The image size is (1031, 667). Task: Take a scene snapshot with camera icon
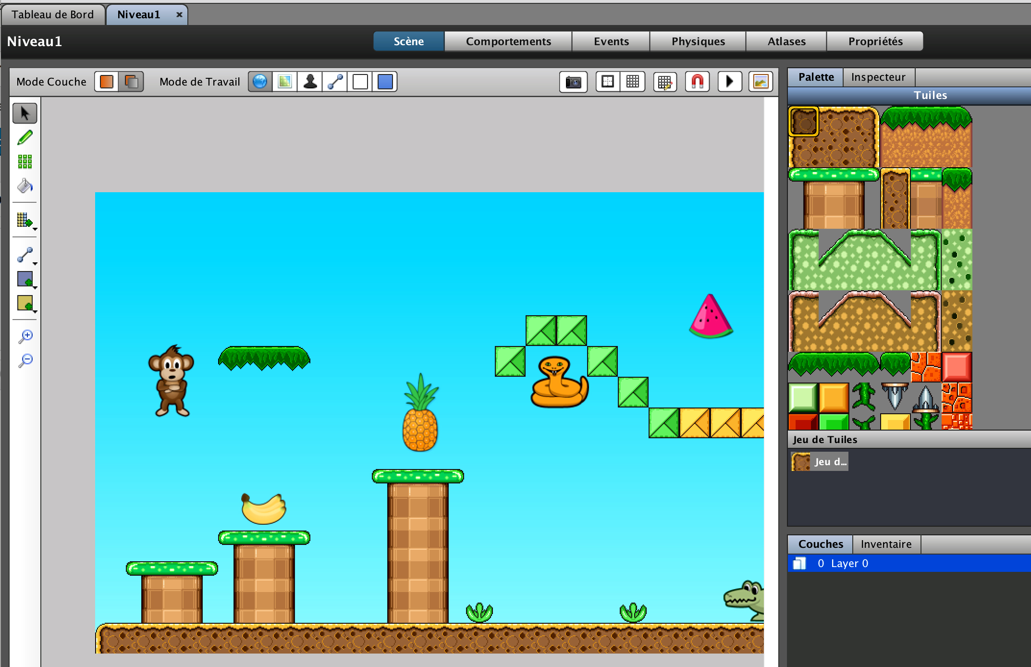(x=573, y=82)
